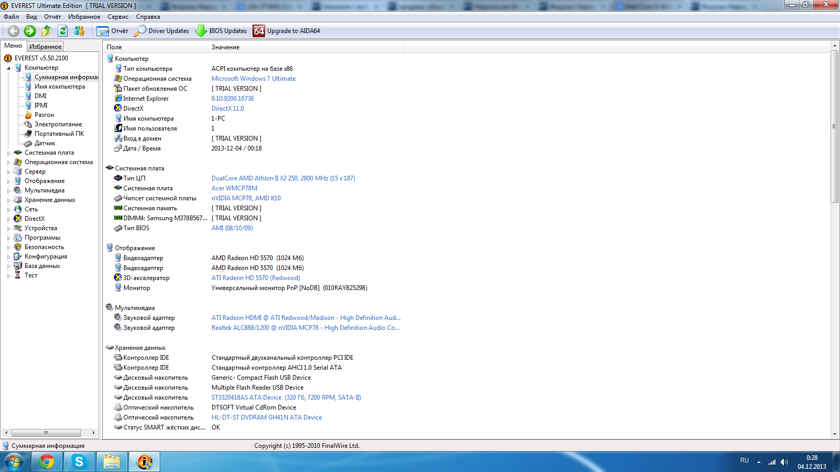840x472 pixels.
Task: Open the Файл menu
Action: (11, 17)
